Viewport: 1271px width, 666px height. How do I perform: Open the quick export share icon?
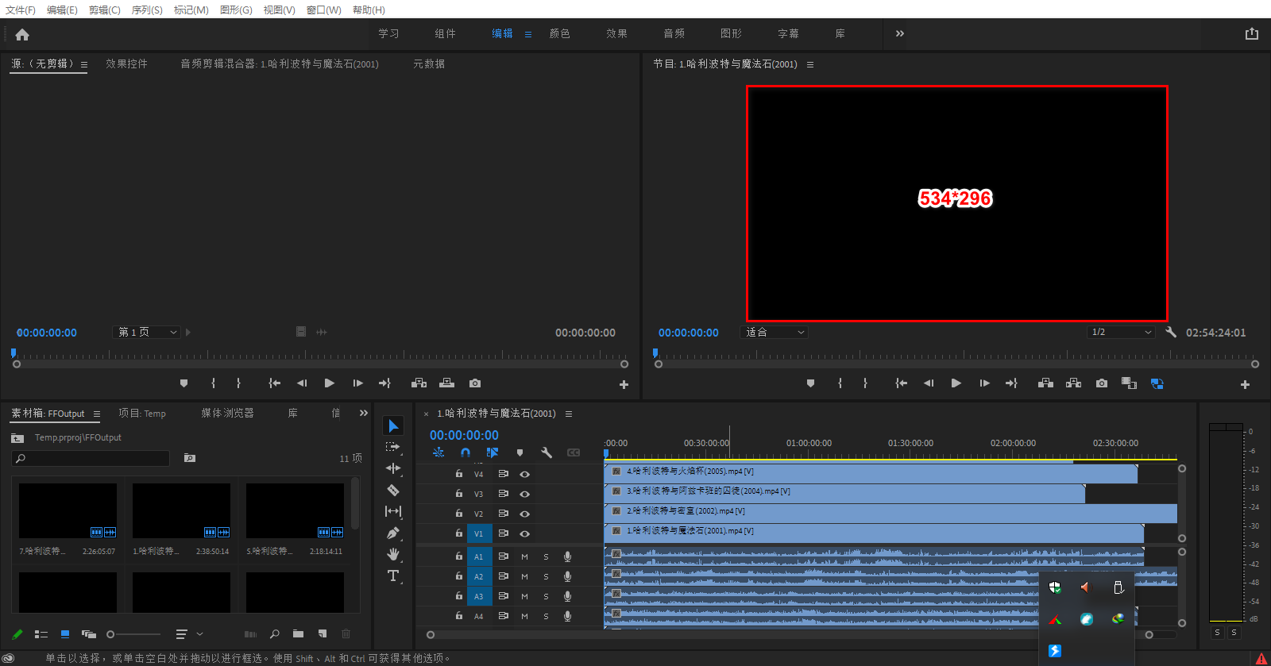tap(1252, 33)
